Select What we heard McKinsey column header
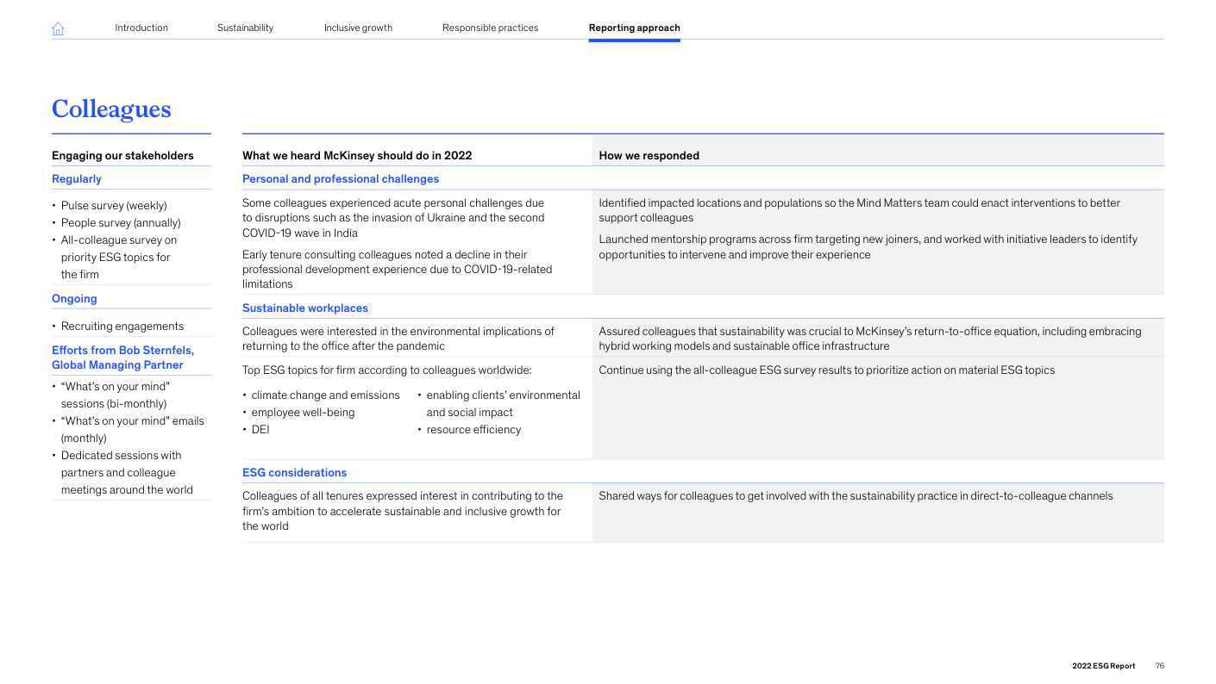Viewport: 1216px width, 684px height. click(x=357, y=156)
